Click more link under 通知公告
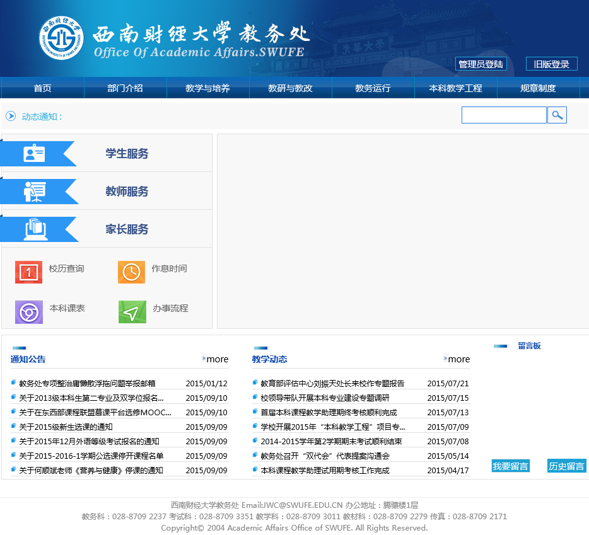 (217, 359)
